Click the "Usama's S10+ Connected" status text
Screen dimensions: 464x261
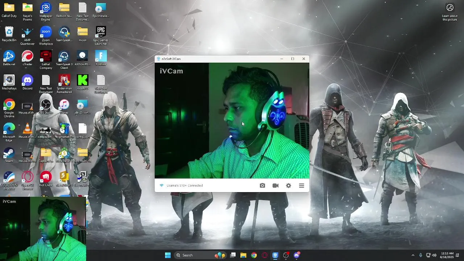point(185,186)
